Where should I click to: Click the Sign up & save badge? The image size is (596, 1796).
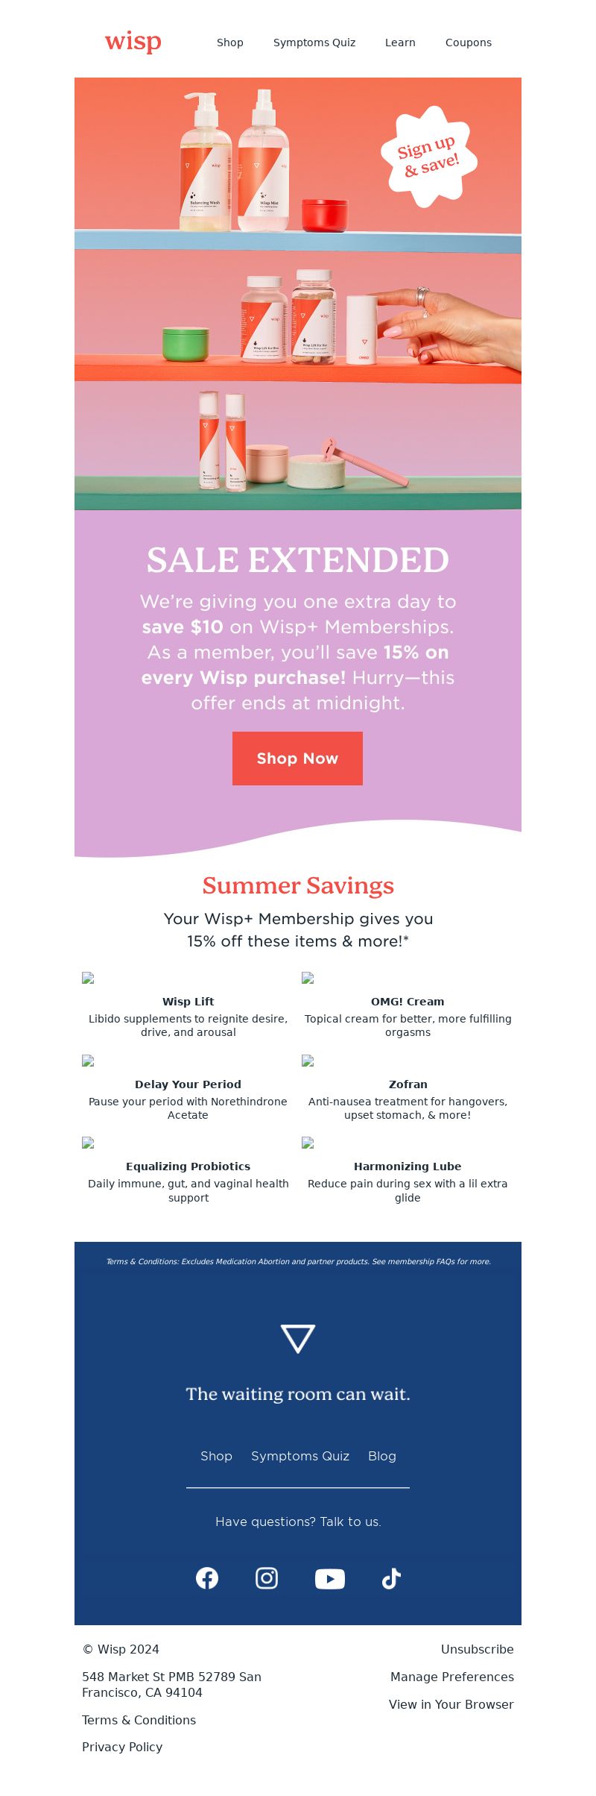(428, 157)
